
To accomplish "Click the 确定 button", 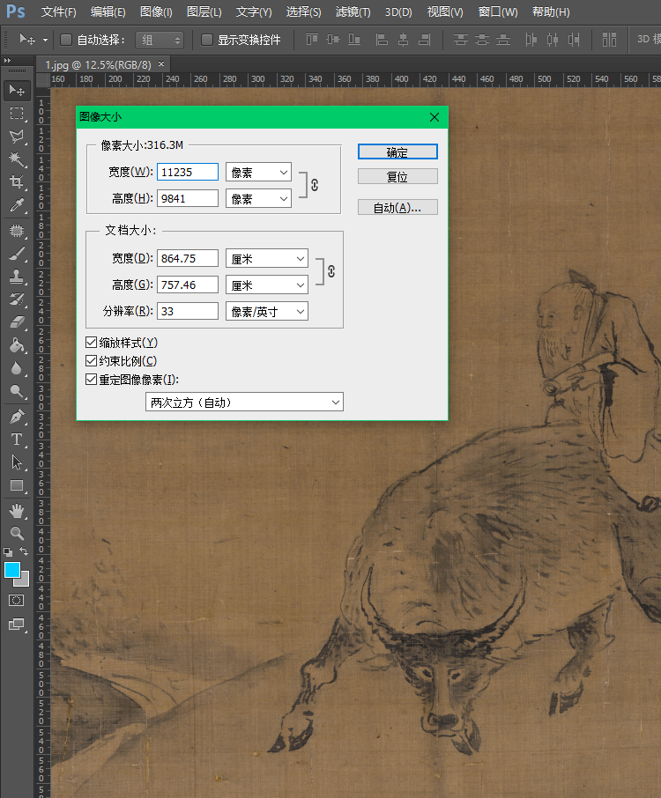I will [x=397, y=151].
